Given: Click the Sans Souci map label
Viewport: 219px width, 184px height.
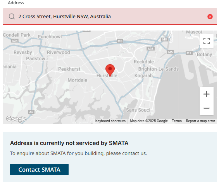Looking at the screenshot, I should [x=138, y=110].
